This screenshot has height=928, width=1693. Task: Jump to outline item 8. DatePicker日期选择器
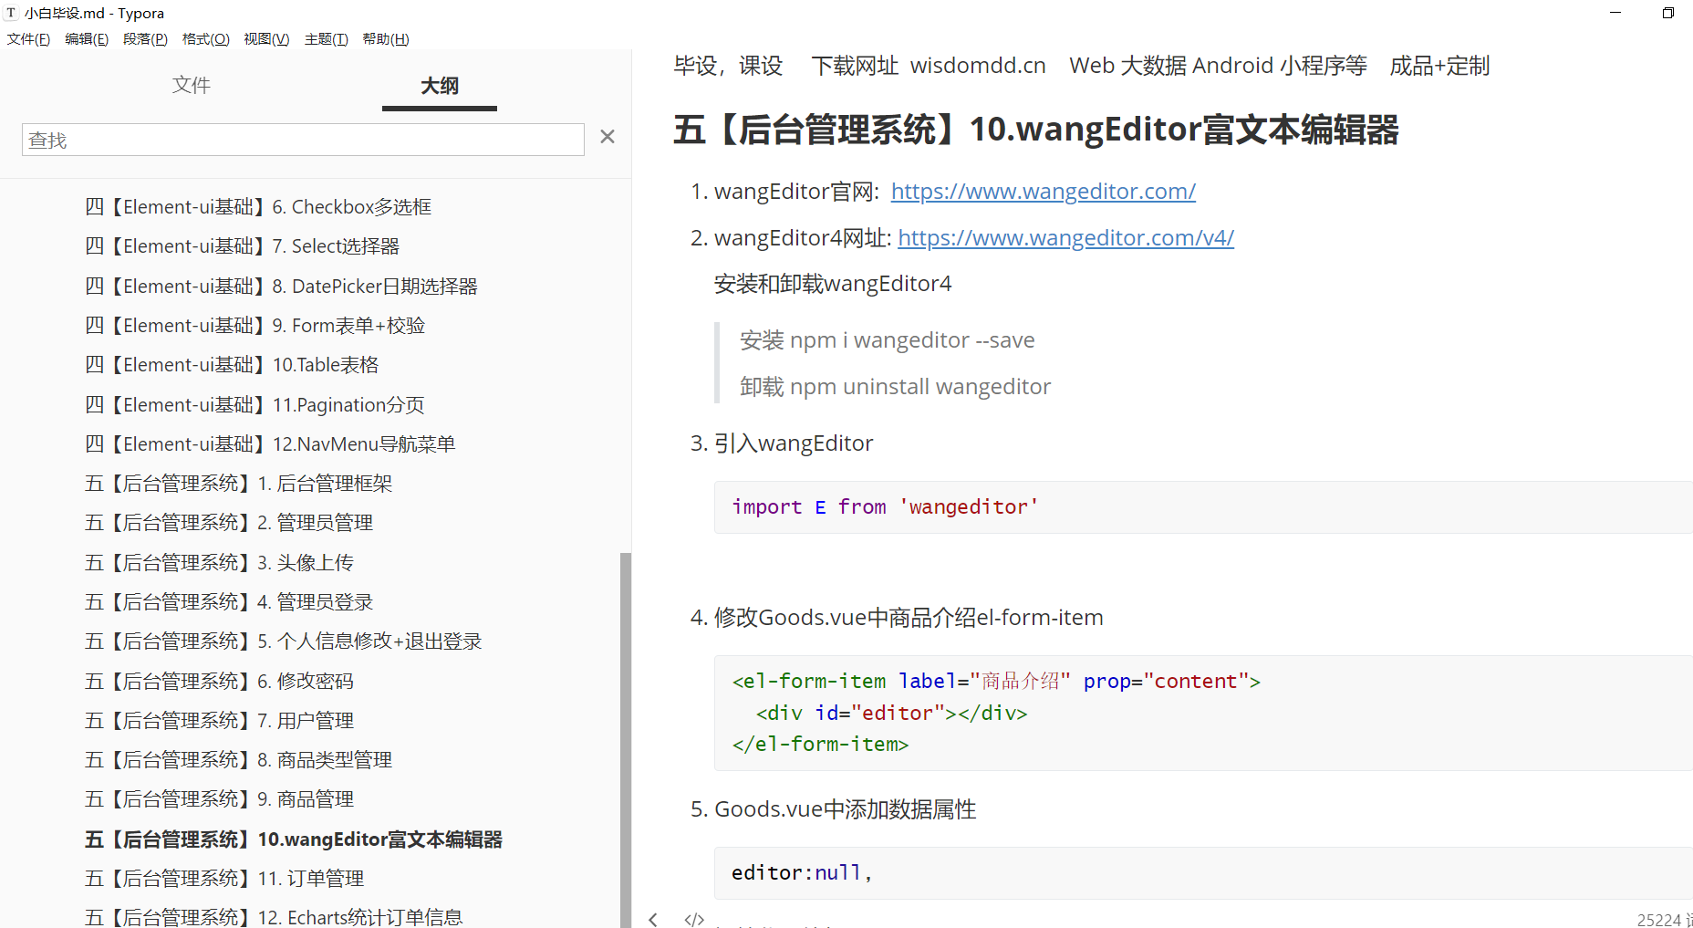(x=281, y=287)
